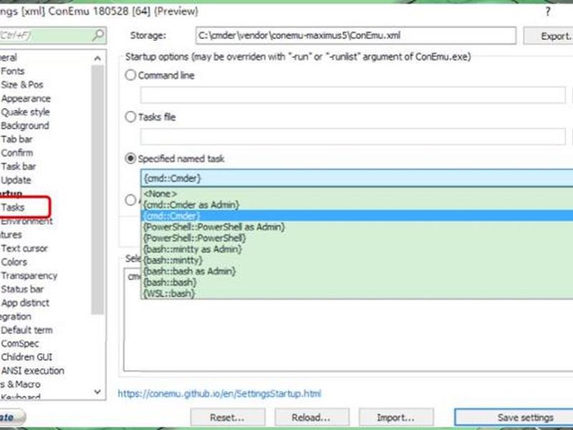Select the Specified named task option
The width and height of the screenshot is (573, 430).
coord(130,158)
